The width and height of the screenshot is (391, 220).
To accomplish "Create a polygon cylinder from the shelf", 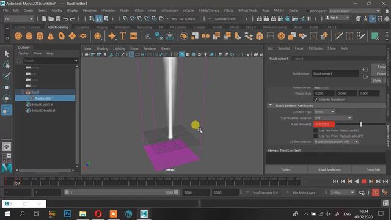I will pyautogui.click(x=40, y=36).
